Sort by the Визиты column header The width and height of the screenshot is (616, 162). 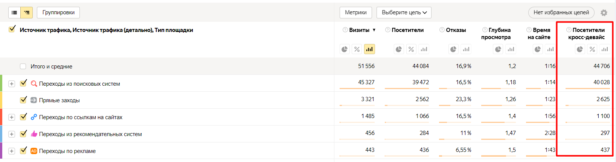pyautogui.click(x=359, y=30)
